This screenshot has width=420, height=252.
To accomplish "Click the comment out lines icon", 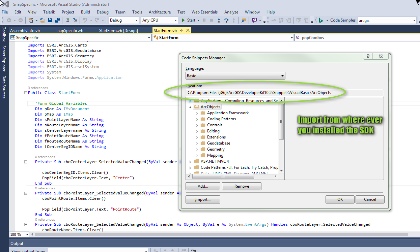I will [67, 20].
